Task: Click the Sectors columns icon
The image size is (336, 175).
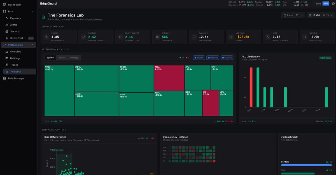Action: [7, 32]
